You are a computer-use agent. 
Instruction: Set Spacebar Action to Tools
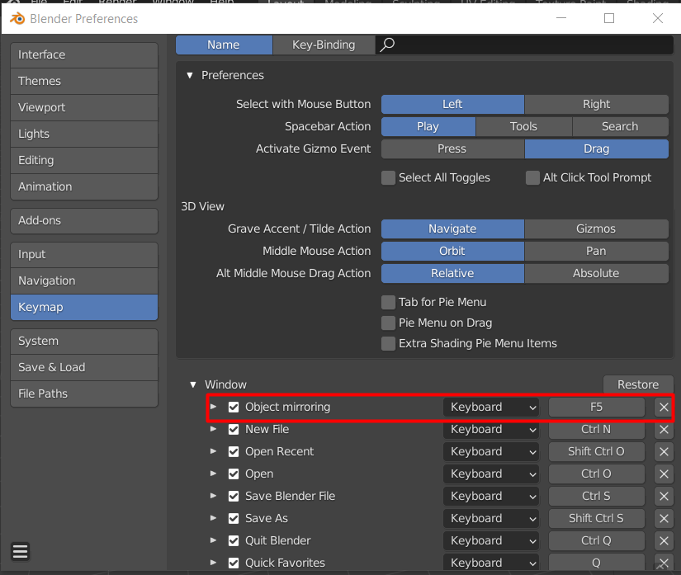click(524, 126)
